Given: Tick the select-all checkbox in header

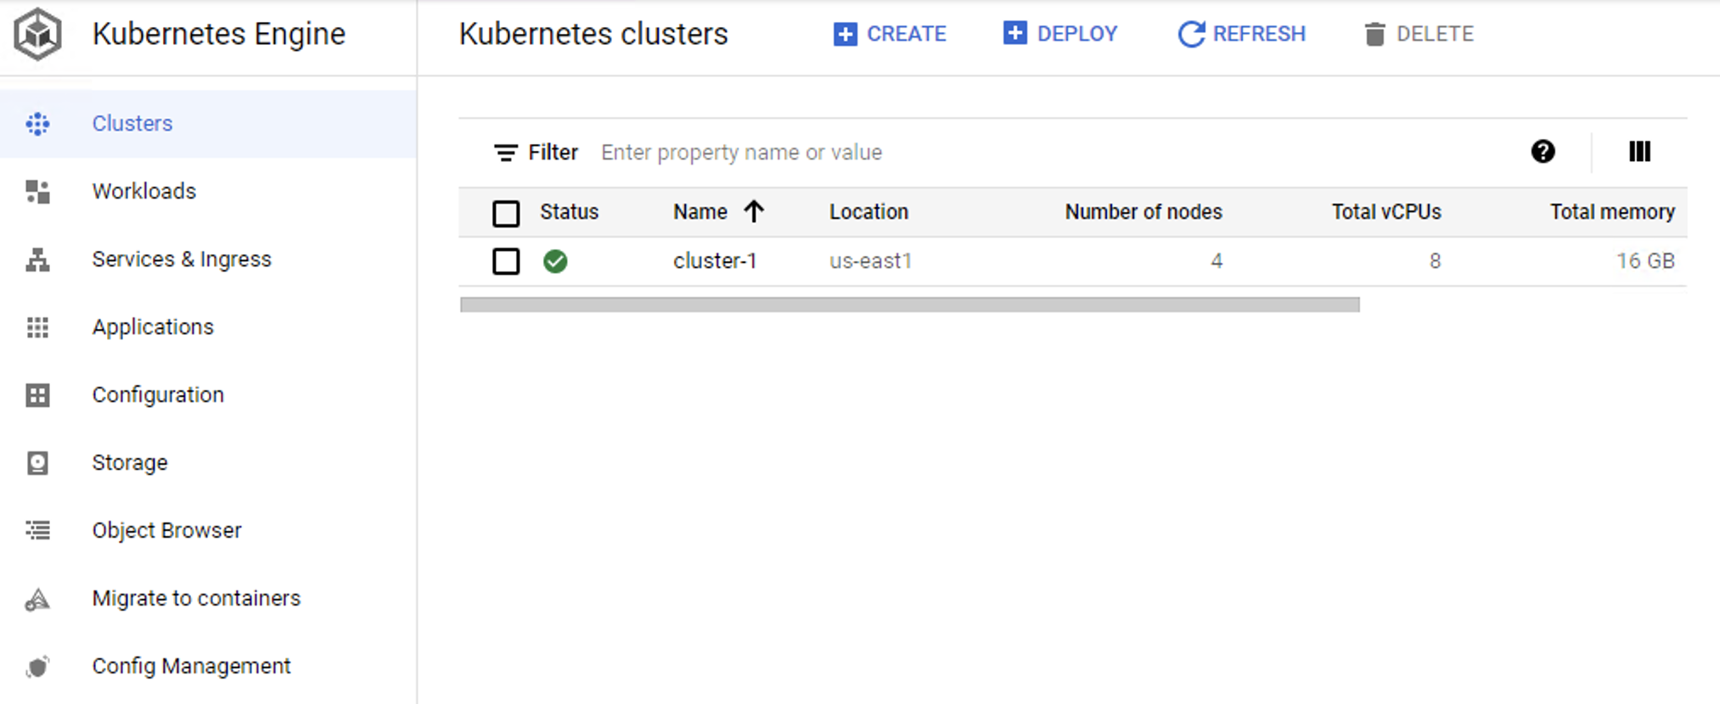Looking at the screenshot, I should [x=506, y=213].
